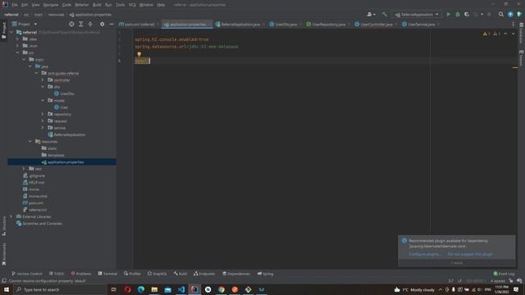
Task: Click the yellow lightbulb quick-fix icon
Action: coord(139,54)
